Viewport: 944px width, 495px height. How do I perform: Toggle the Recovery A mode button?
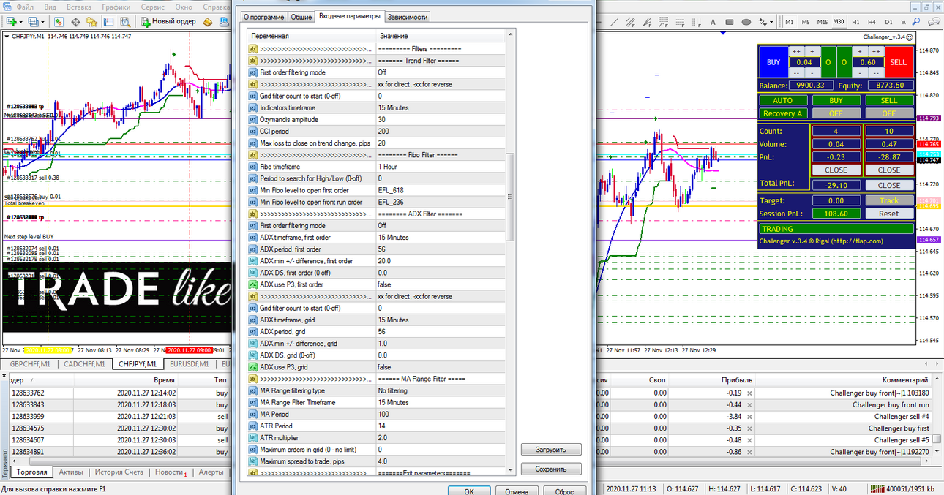click(x=782, y=113)
